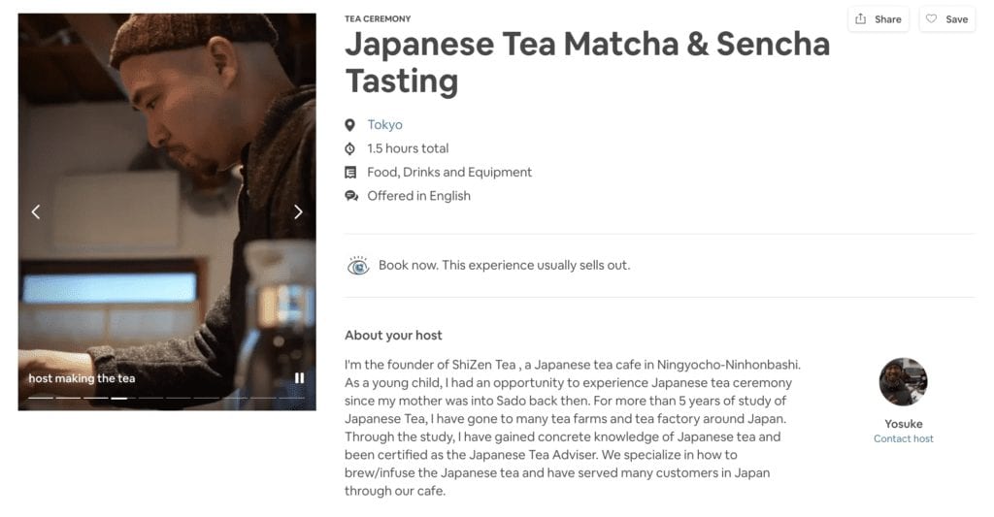This screenshot has height=517, width=994.
Task: Show the previous photo with left arrow
Action: pos(36,211)
